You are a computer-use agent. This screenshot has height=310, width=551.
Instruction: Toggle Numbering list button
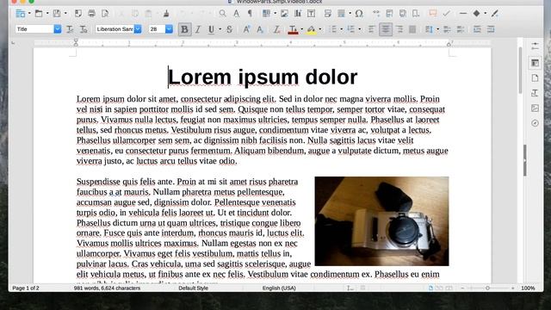tap(350, 29)
